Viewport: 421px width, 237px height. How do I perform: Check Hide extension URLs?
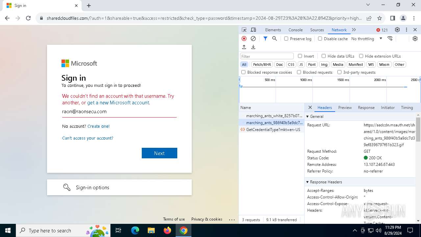(x=361, y=56)
